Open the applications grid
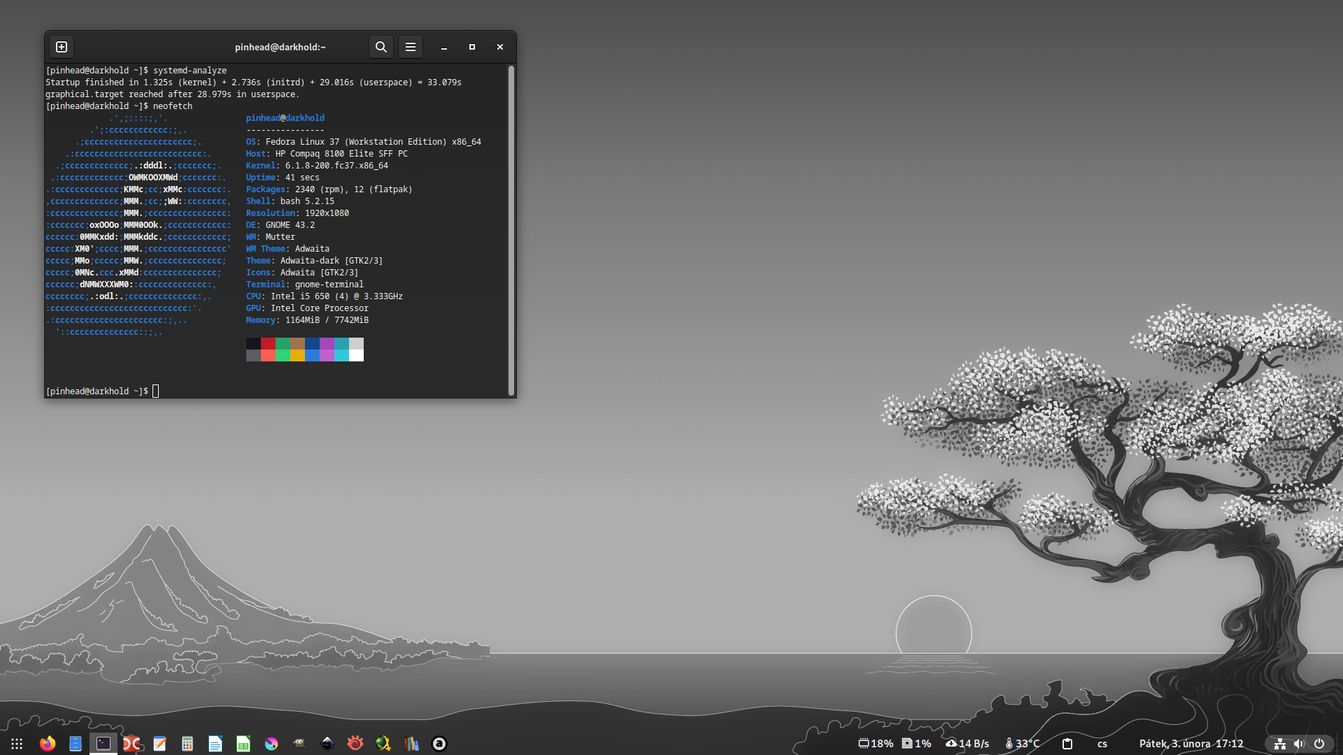 [17, 744]
